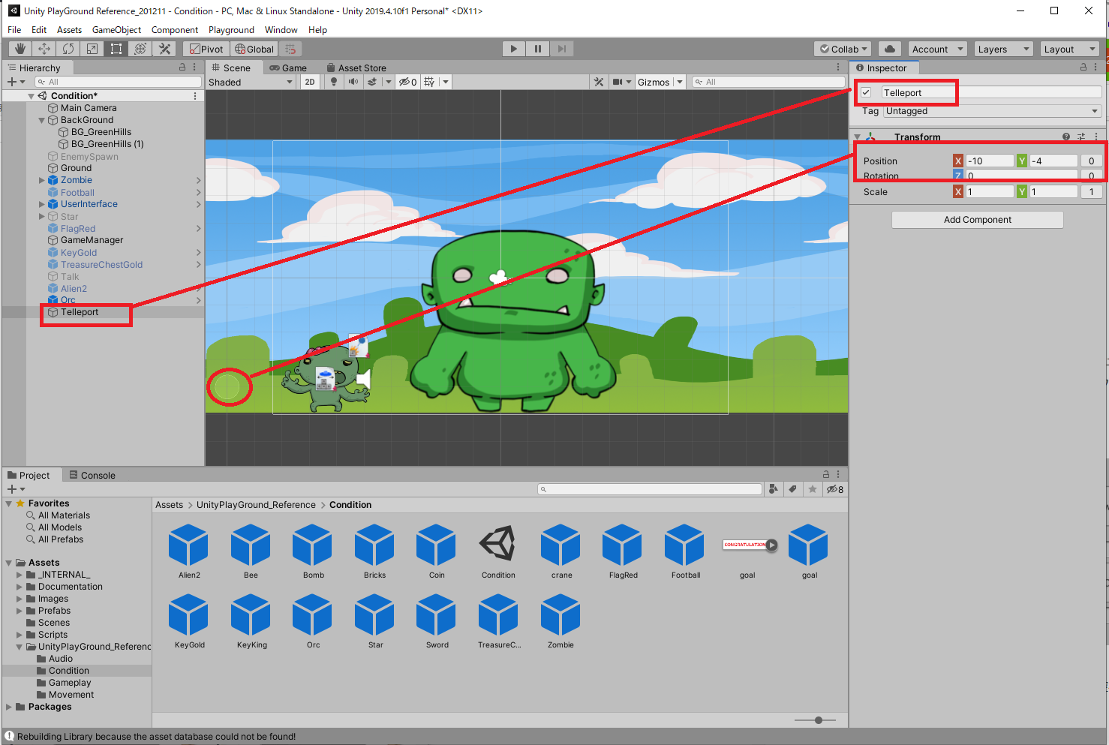The height and width of the screenshot is (745, 1109).
Task: Open the custom editor tools
Action: (x=164, y=49)
